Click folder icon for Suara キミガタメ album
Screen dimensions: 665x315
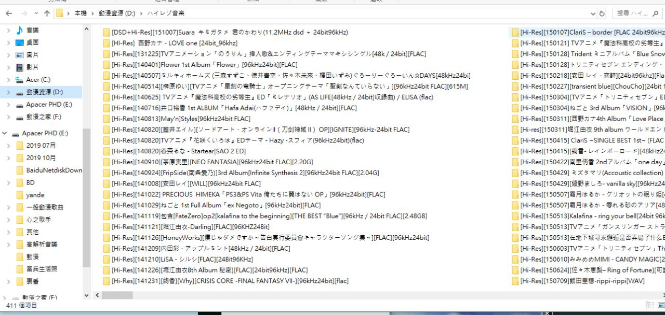(x=107, y=32)
